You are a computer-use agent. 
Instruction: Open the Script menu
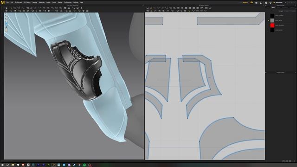click(54, 2)
